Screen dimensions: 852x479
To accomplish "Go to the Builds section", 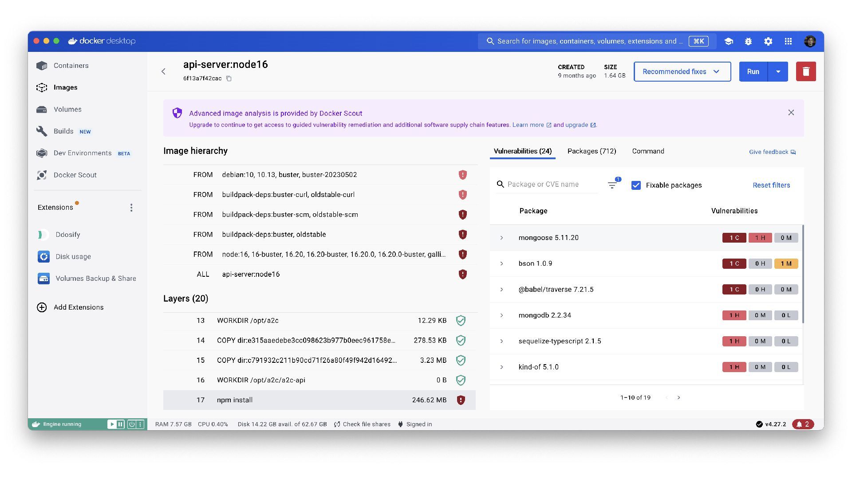I will pyautogui.click(x=63, y=131).
